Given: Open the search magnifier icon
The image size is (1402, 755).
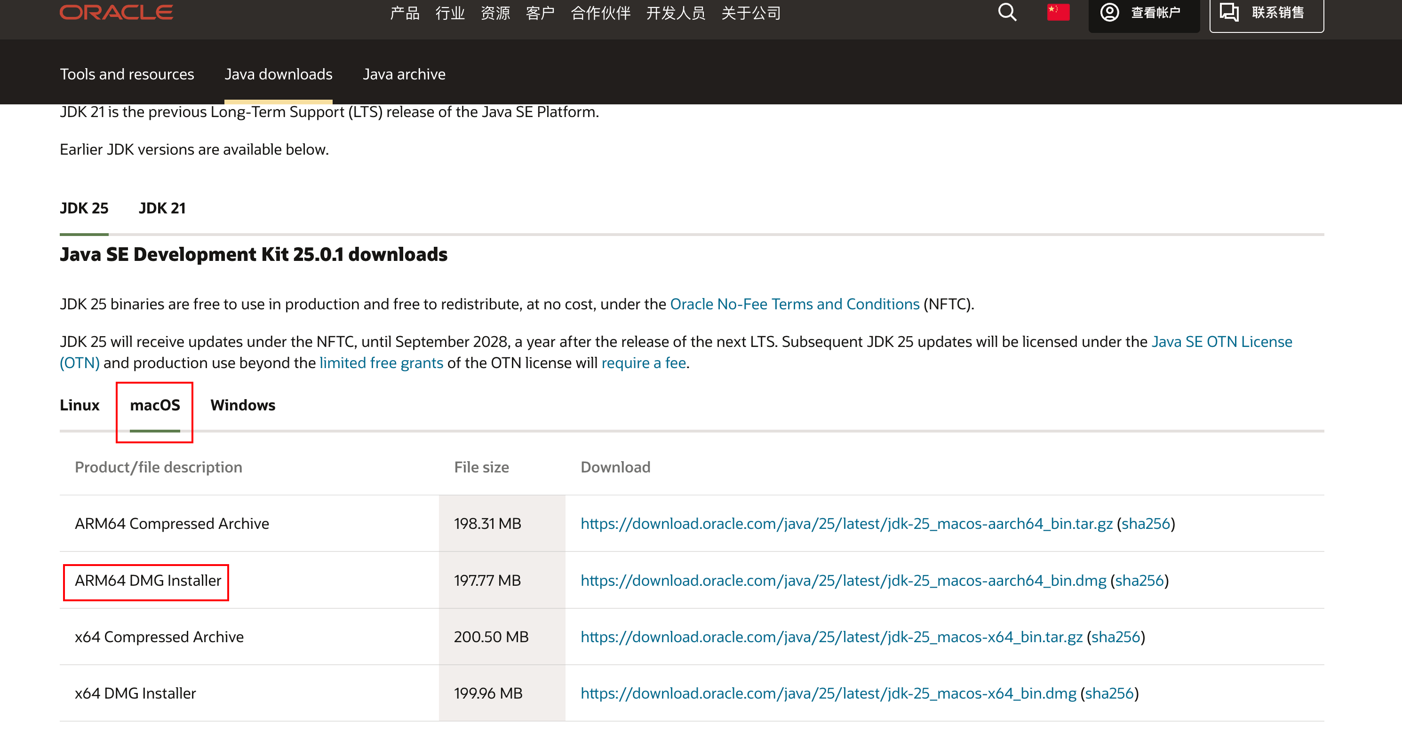Looking at the screenshot, I should coord(1007,12).
